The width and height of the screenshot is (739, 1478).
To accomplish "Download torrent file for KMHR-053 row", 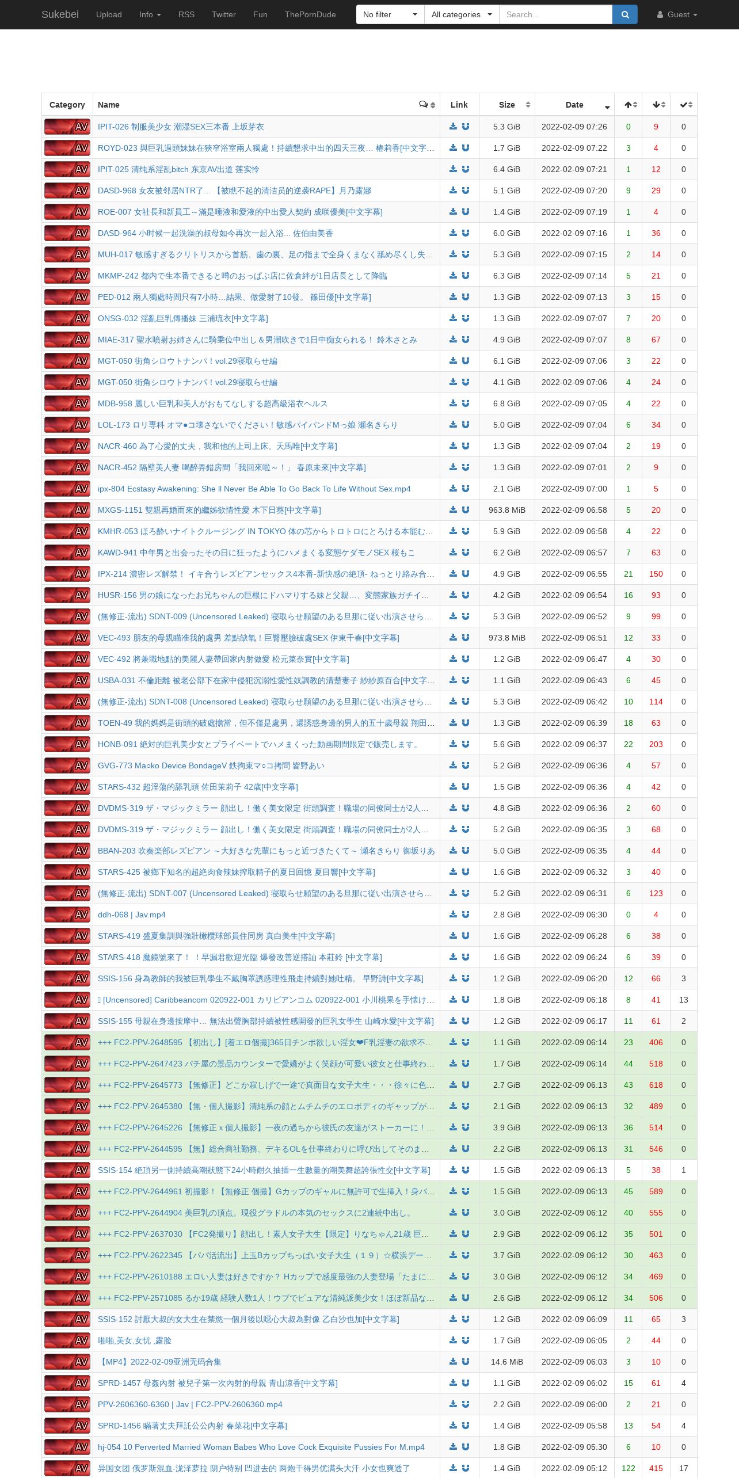I will point(454,531).
